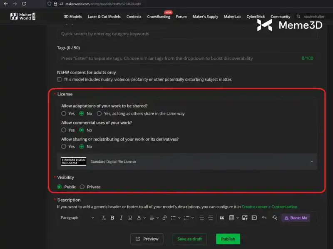Open the Contests menu item
333x249 pixels.
[134, 17]
